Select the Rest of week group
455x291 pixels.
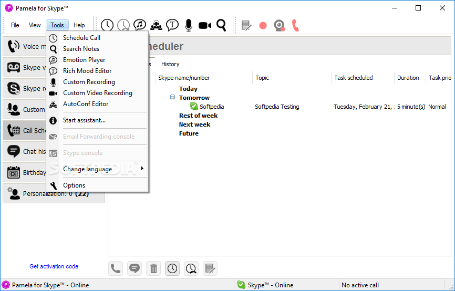(x=198, y=116)
